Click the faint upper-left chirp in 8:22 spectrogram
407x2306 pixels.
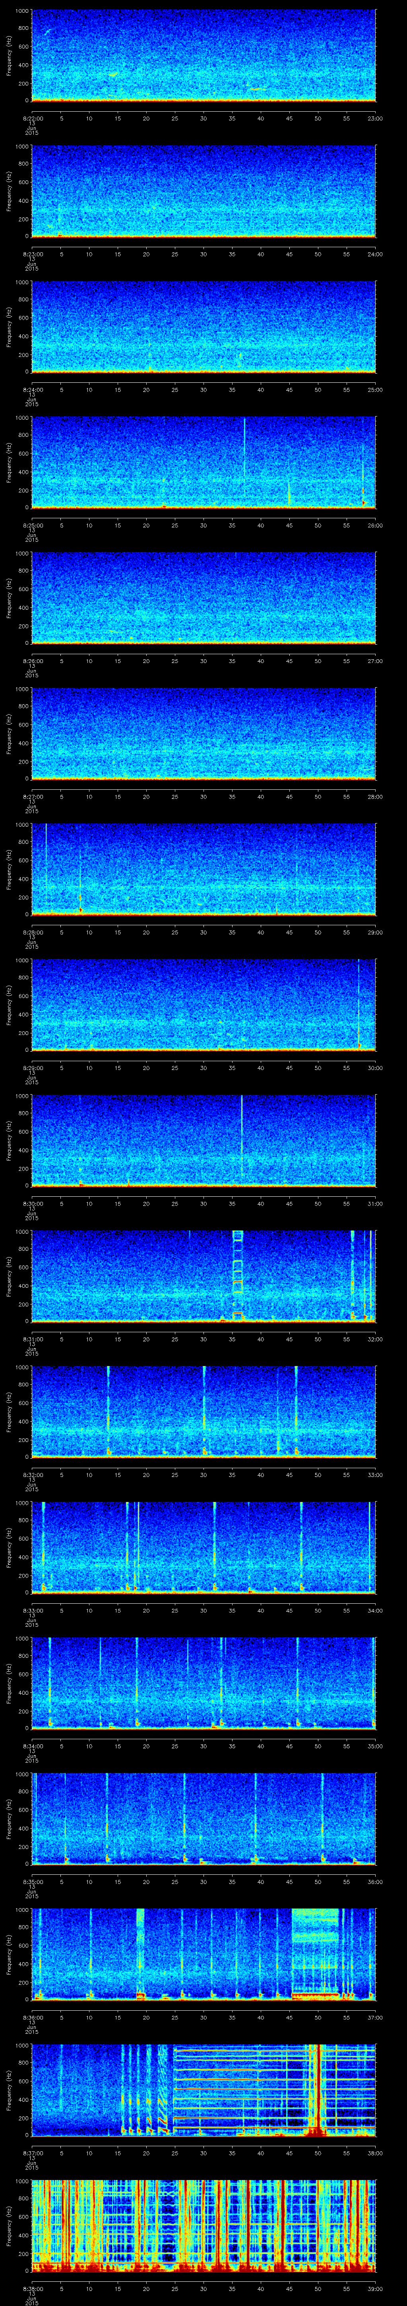point(47,31)
